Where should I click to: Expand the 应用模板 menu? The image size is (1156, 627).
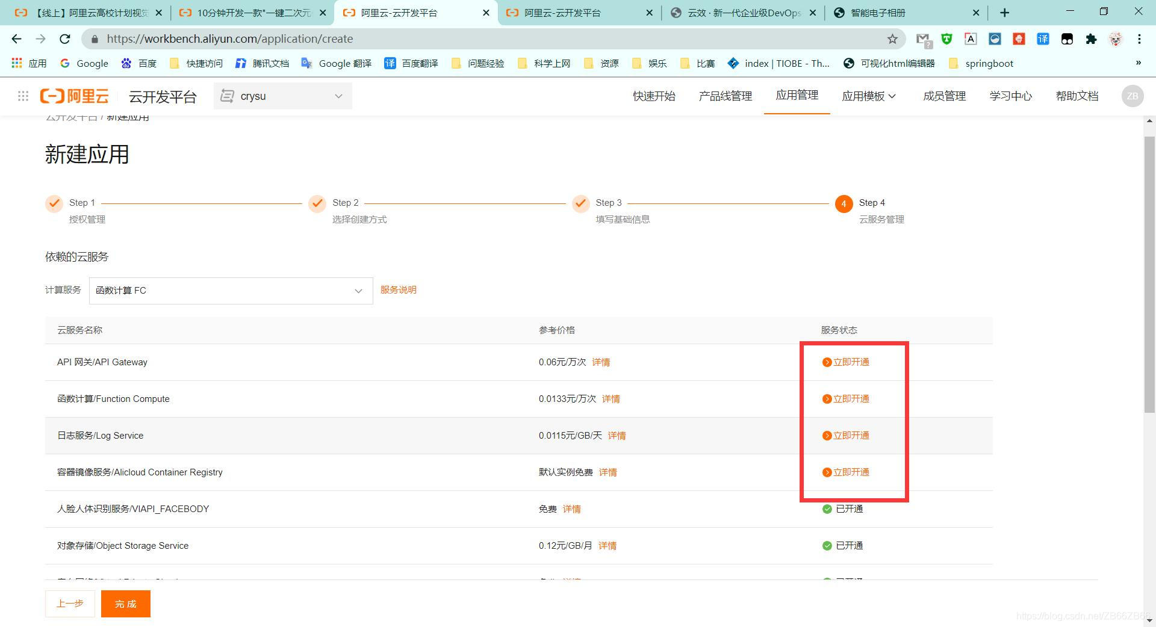pos(869,96)
